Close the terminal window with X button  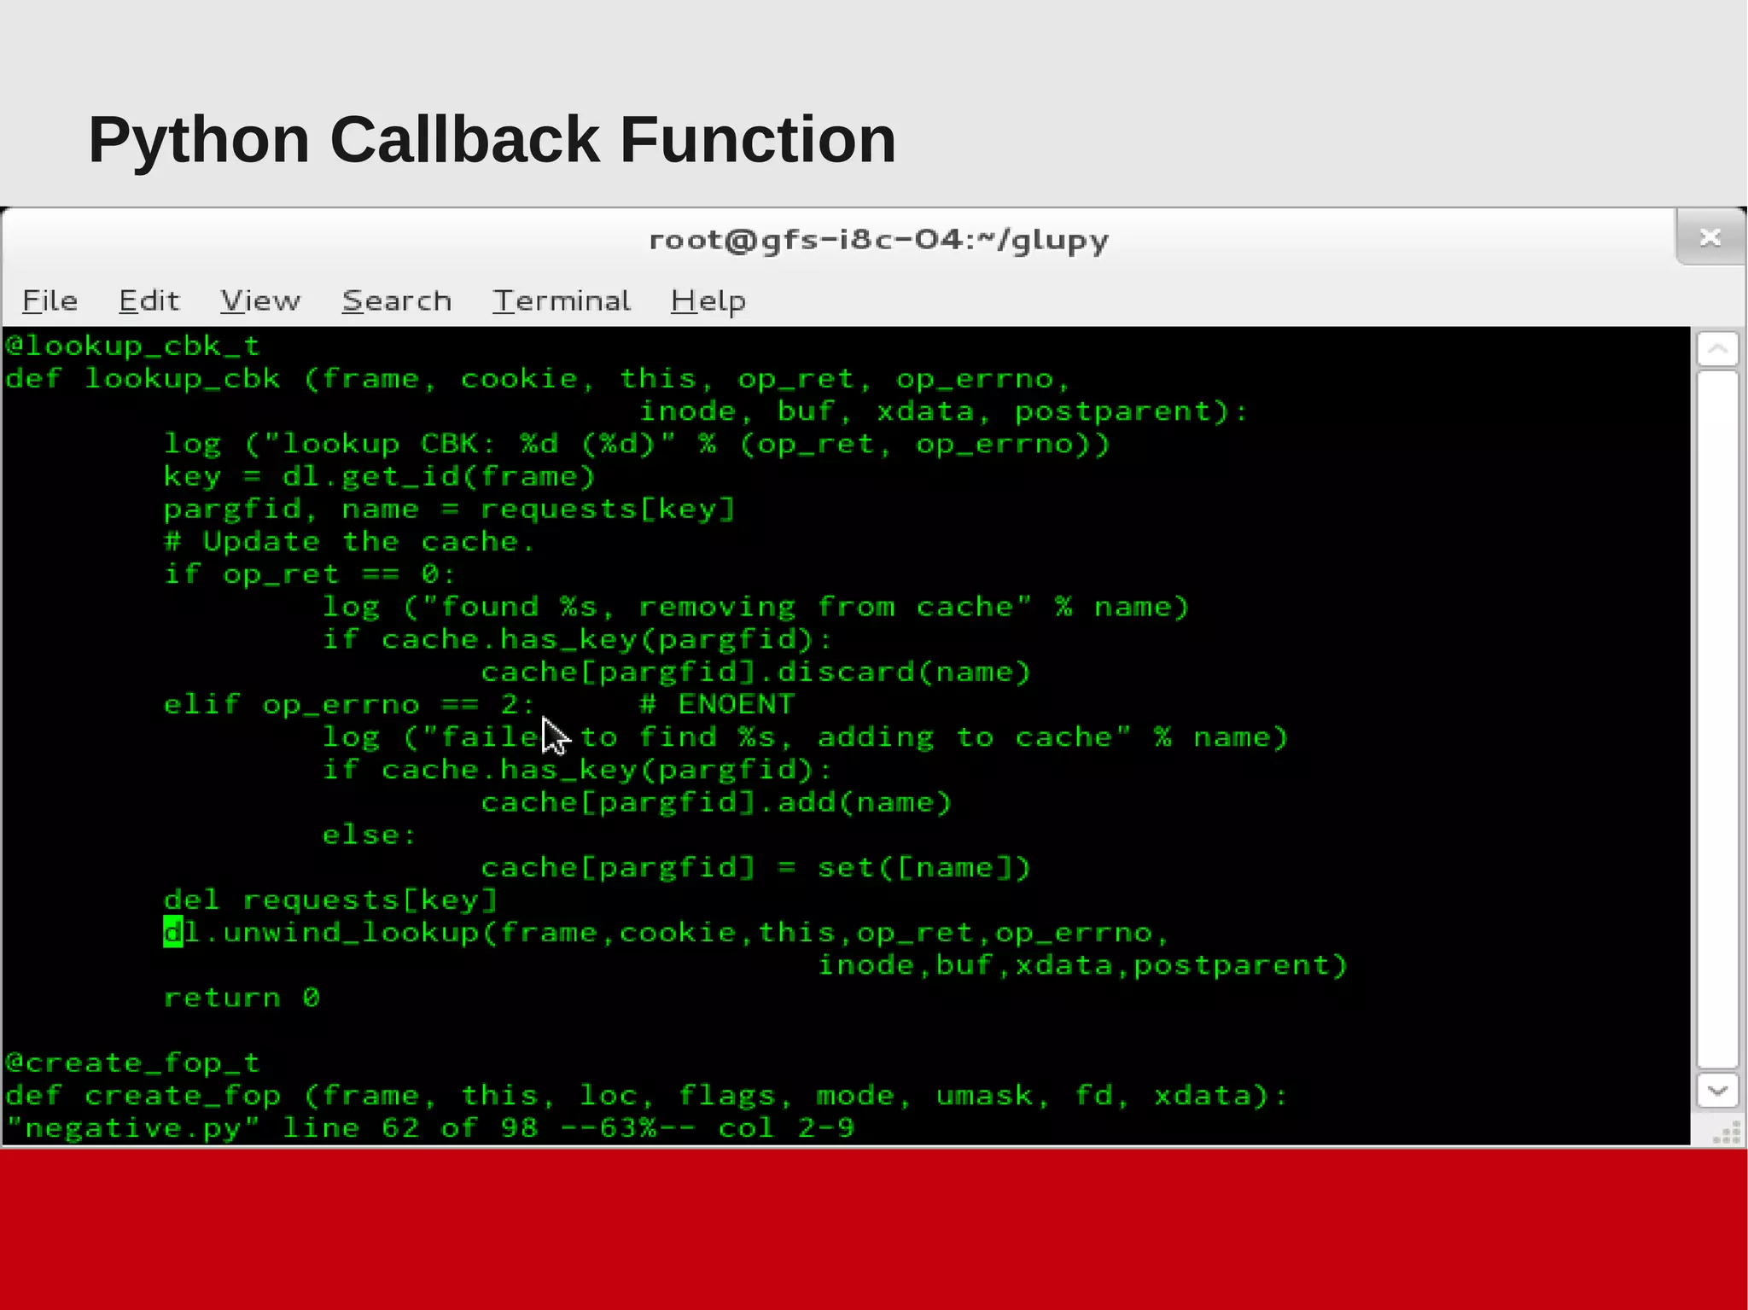pyautogui.click(x=1710, y=237)
